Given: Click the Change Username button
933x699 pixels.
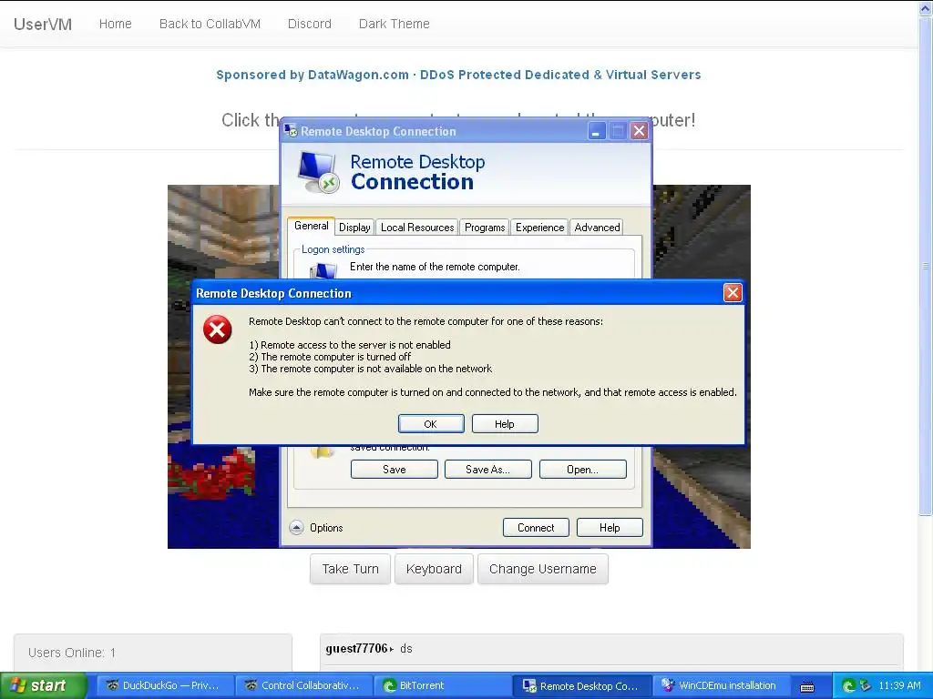Looking at the screenshot, I should pos(543,569).
